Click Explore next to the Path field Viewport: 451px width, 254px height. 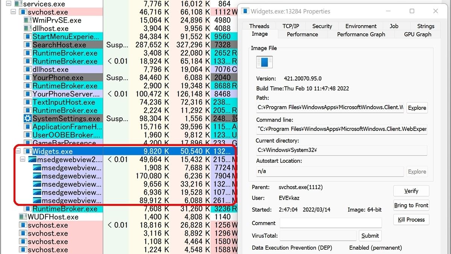pyautogui.click(x=417, y=108)
